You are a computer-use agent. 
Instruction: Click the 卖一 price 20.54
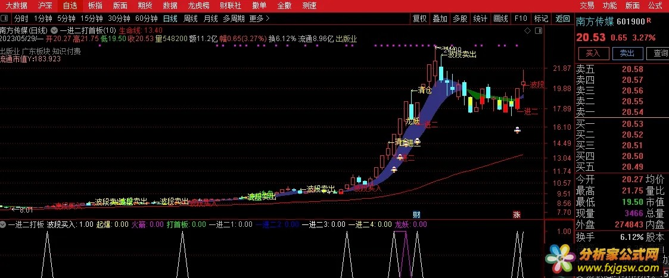point(632,112)
